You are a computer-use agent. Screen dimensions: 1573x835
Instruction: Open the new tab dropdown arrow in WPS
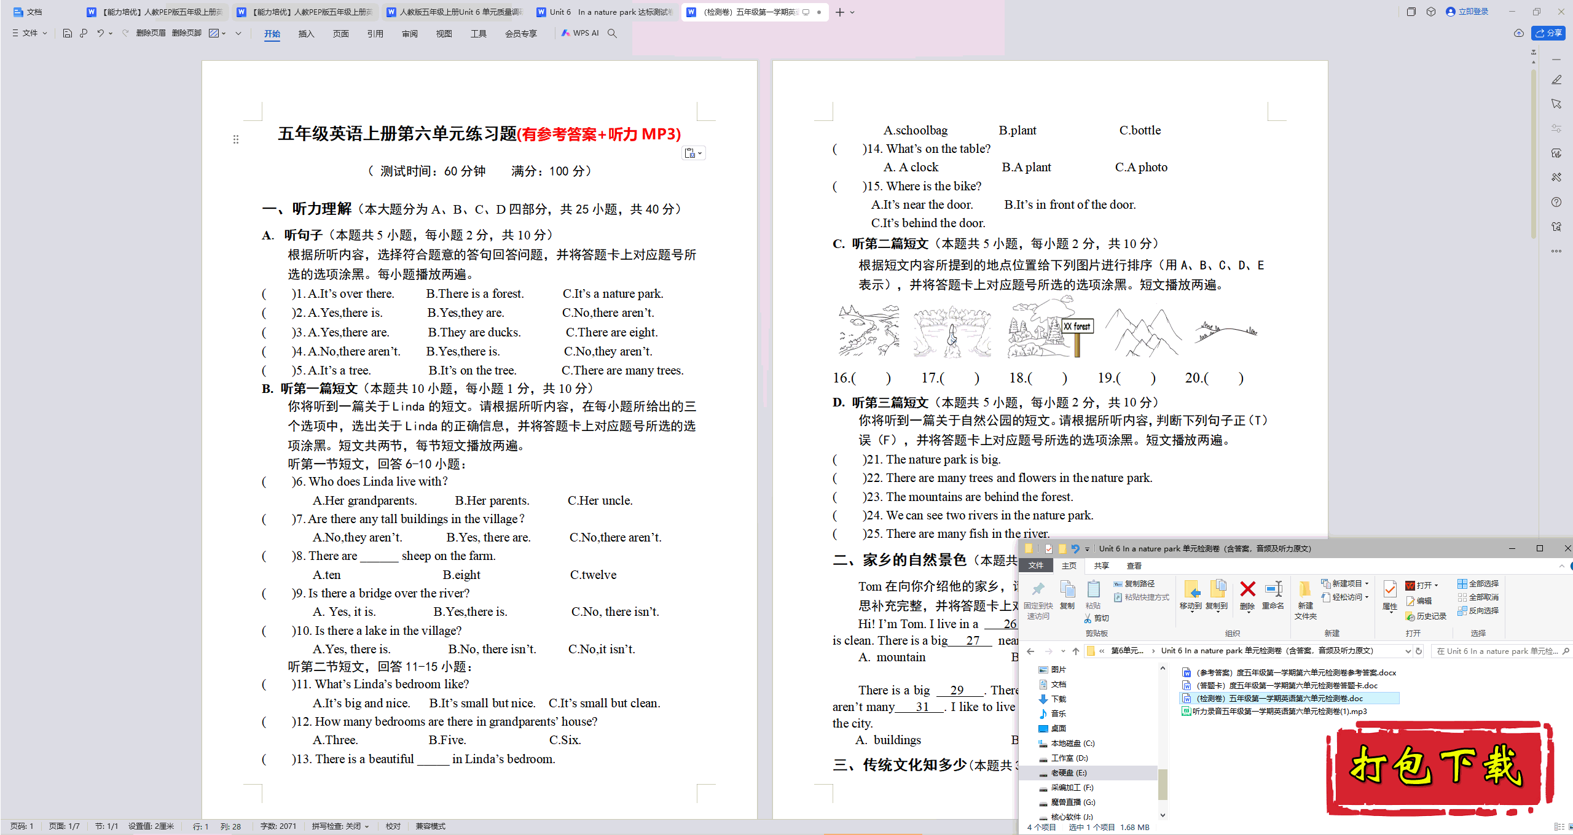click(x=852, y=12)
